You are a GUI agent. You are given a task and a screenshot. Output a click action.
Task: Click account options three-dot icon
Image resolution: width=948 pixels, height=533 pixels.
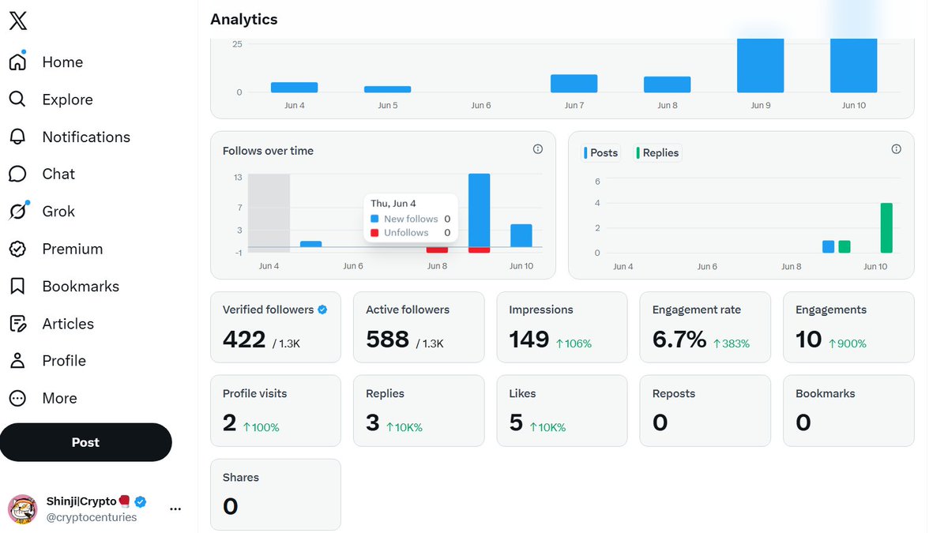[x=176, y=509]
